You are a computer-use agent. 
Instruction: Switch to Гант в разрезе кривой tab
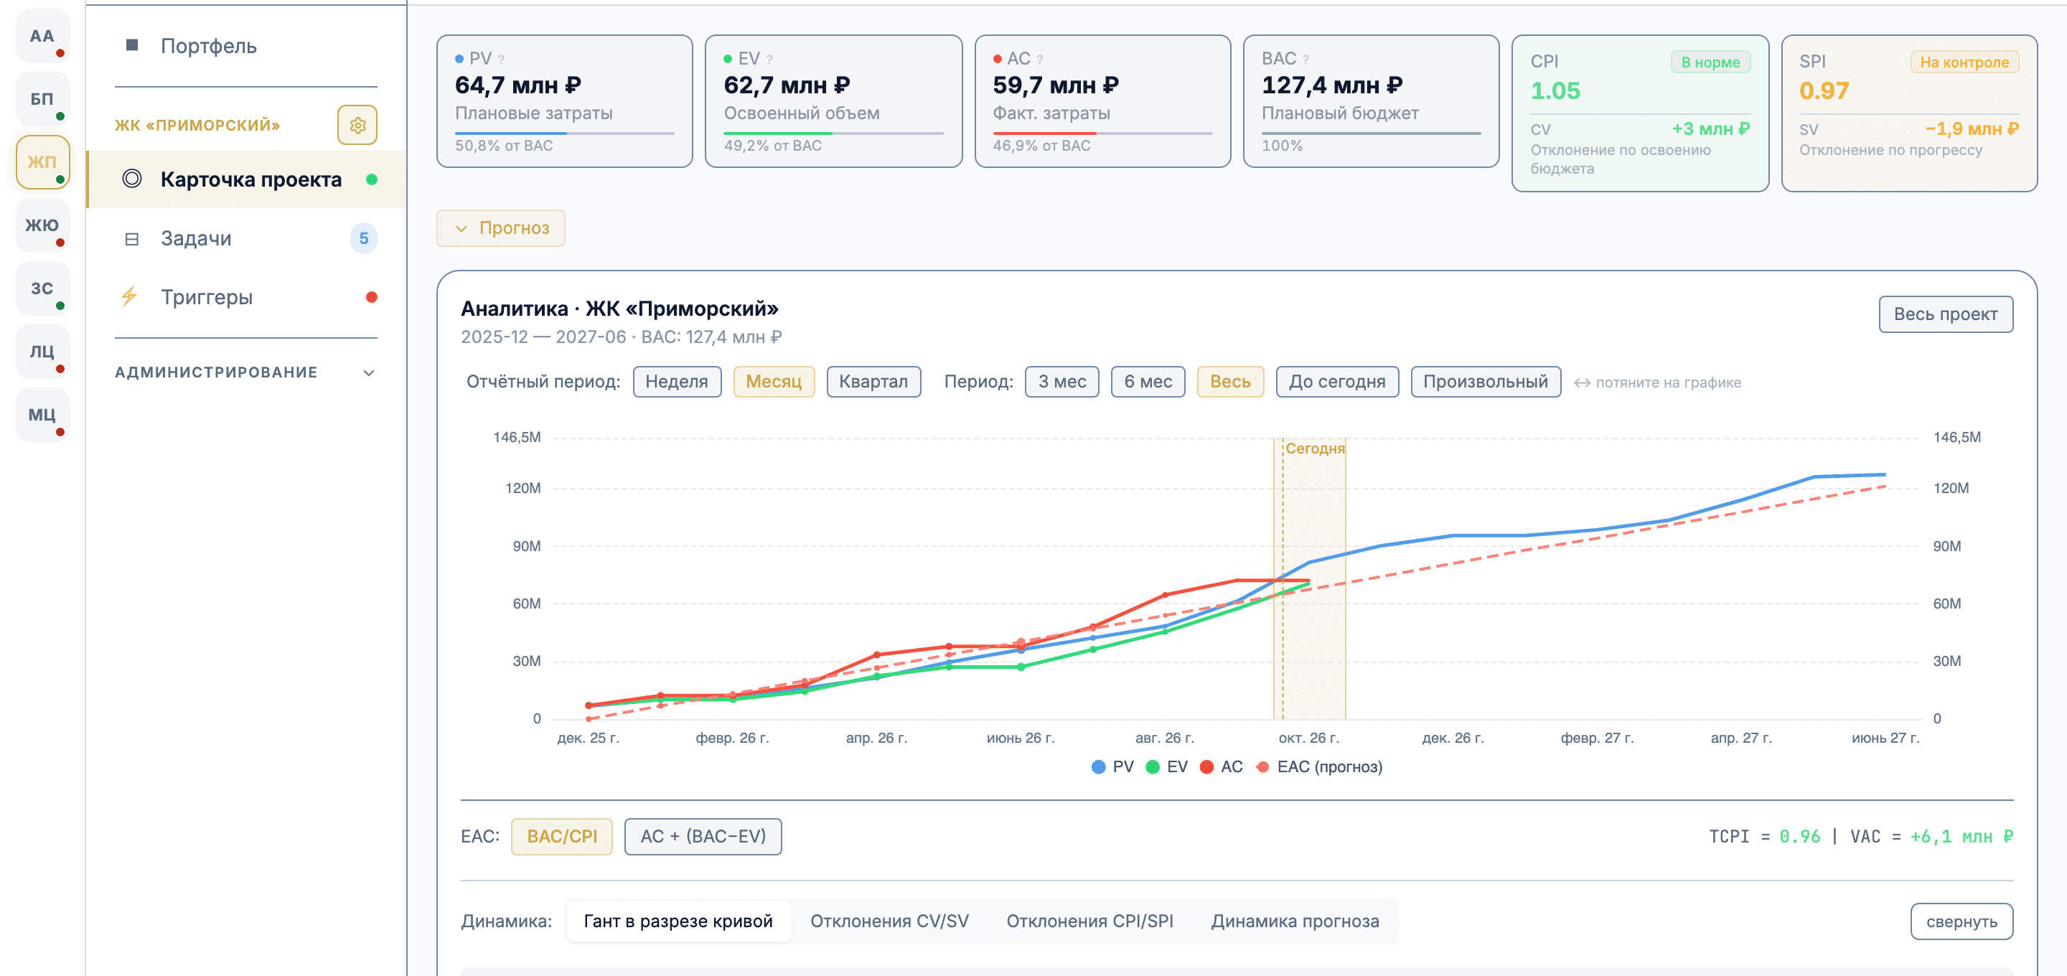pyautogui.click(x=678, y=921)
